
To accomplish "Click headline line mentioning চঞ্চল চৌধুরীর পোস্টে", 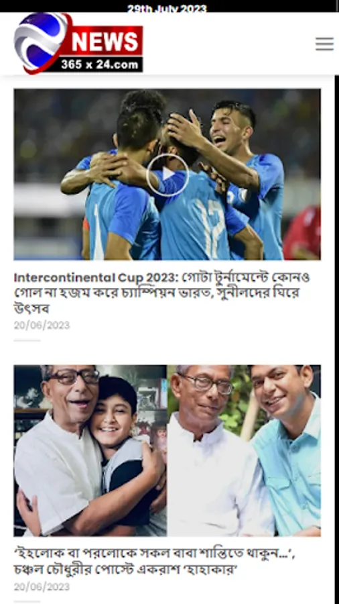I will coord(125,570).
